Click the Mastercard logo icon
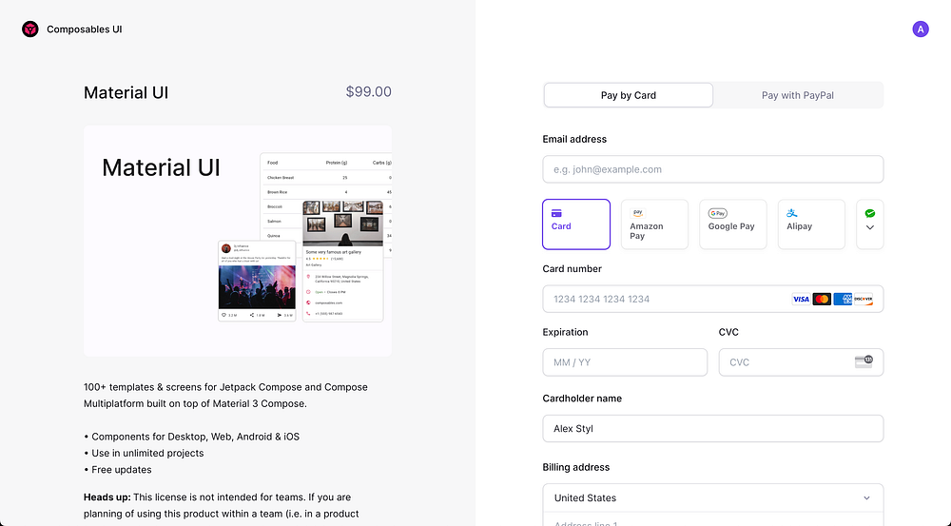Image resolution: width=951 pixels, height=526 pixels. pos(822,299)
